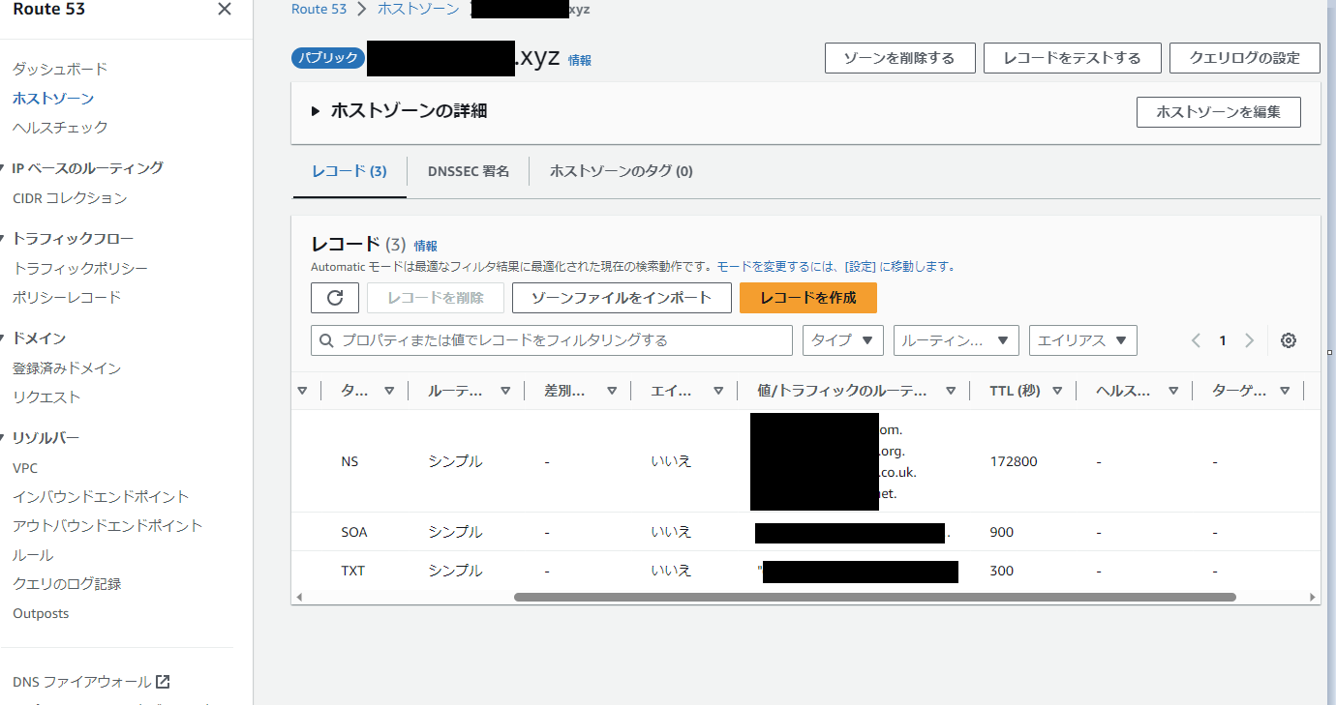
Task: Sort by the ヘルス... column
Action: click(x=1173, y=391)
